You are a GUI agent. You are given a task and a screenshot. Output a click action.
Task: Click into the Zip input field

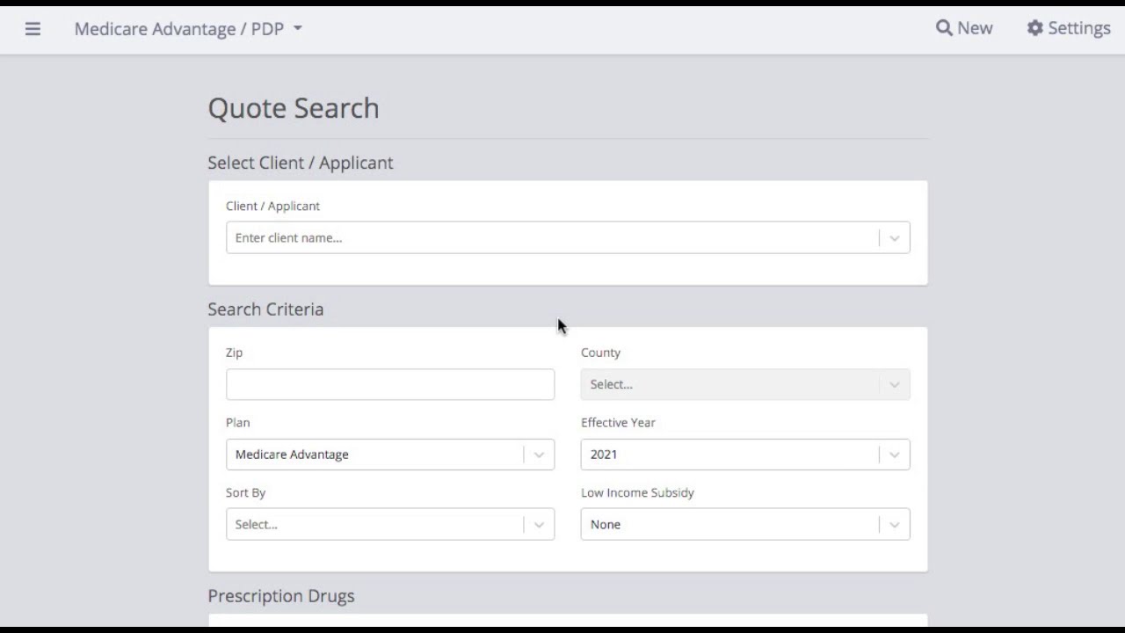point(390,385)
